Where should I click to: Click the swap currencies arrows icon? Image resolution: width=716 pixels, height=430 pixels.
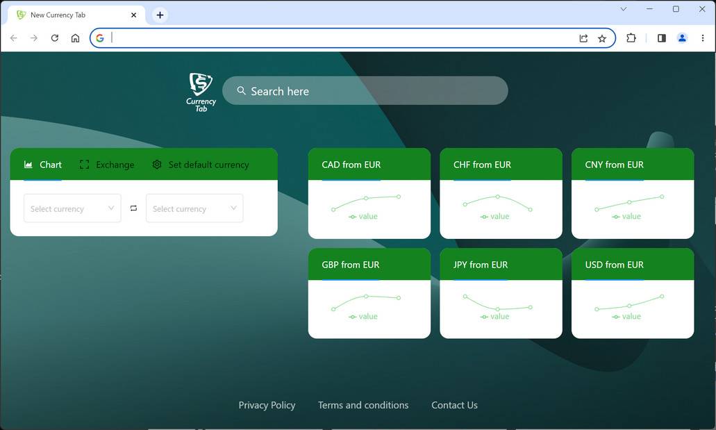133,208
